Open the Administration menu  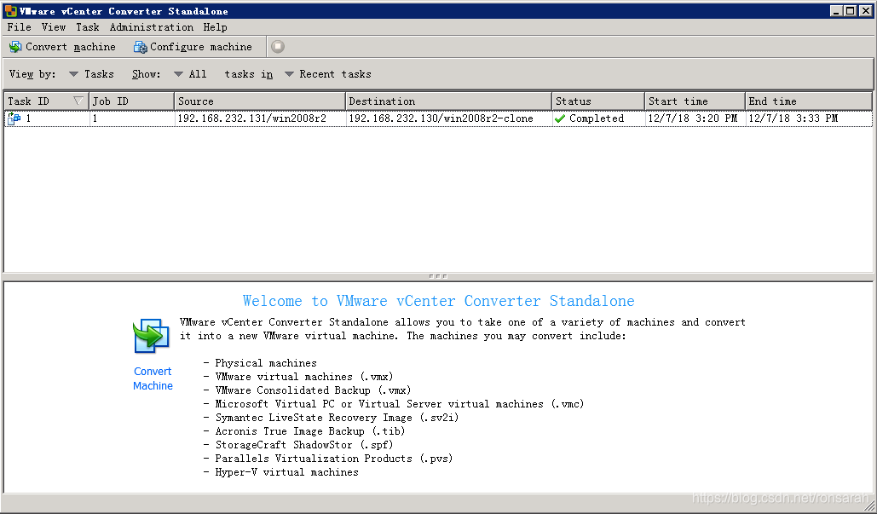point(152,27)
